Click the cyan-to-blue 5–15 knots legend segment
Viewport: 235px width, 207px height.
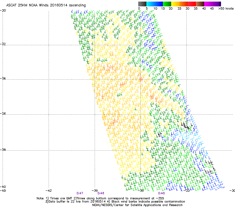(x=155, y=4)
